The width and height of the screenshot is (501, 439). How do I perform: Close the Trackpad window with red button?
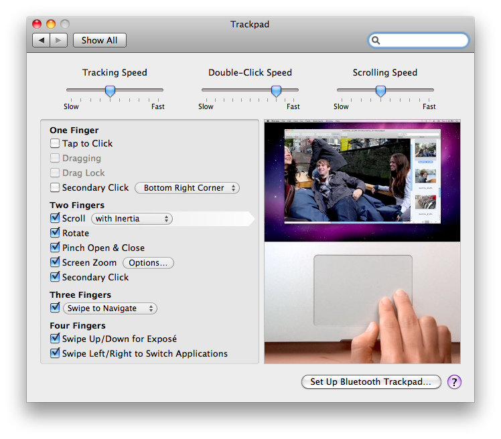pos(37,24)
